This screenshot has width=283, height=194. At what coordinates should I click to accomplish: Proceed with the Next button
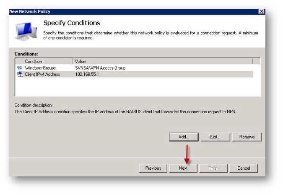pyautogui.click(x=183, y=168)
